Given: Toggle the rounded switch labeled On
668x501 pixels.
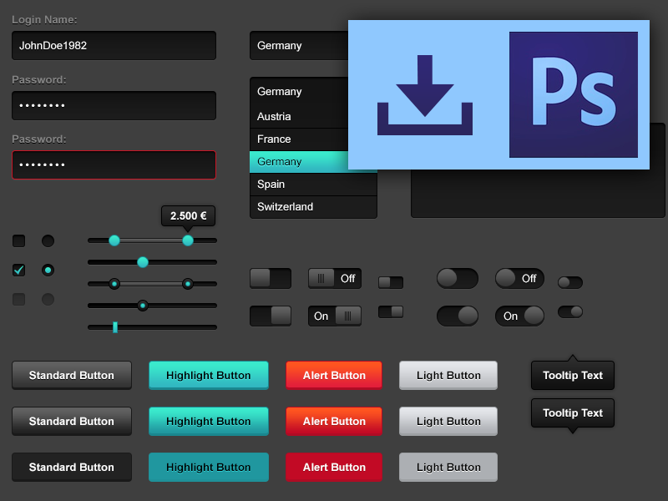Looking at the screenshot, I should (x=519, y=316).
